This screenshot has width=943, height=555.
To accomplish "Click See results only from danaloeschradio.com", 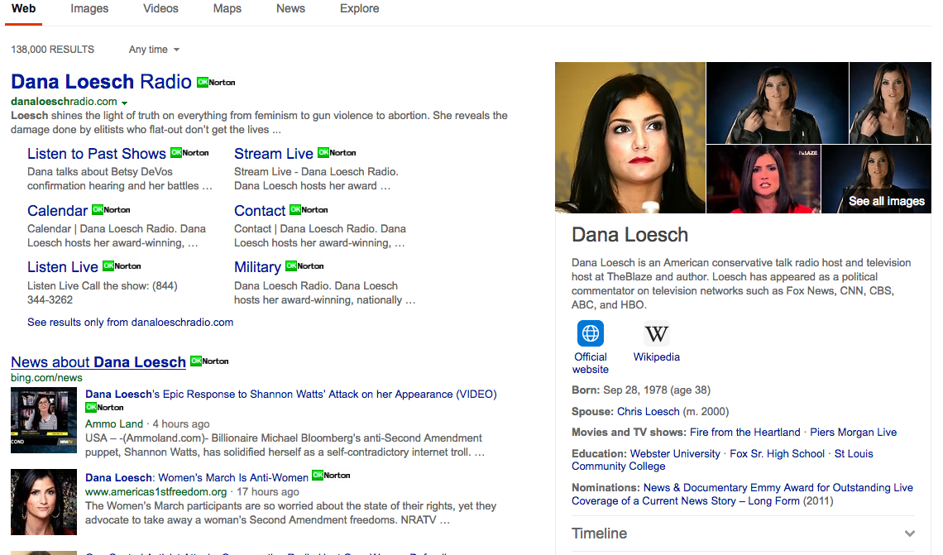I will point(130,323).
